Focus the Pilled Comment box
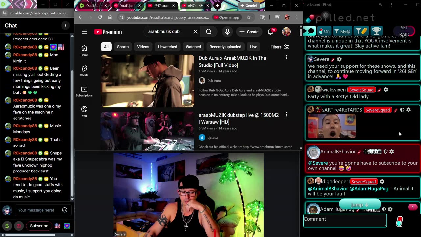 345,220
